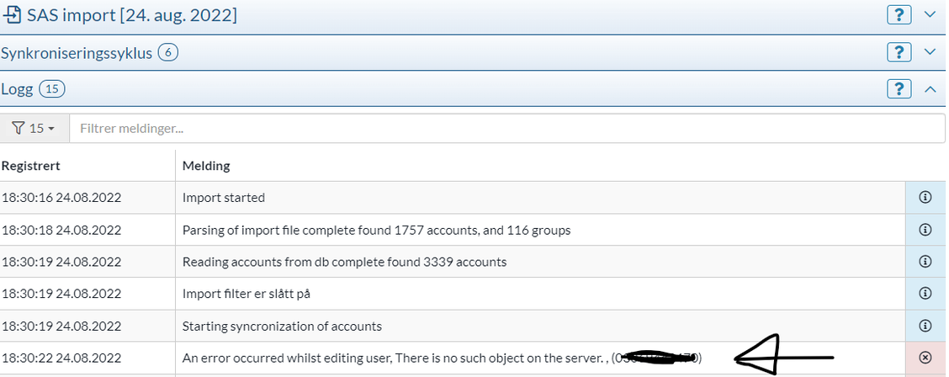
Task: Expand the Synkroniseringssyklus section chevron
Action: tap(930, 52)
